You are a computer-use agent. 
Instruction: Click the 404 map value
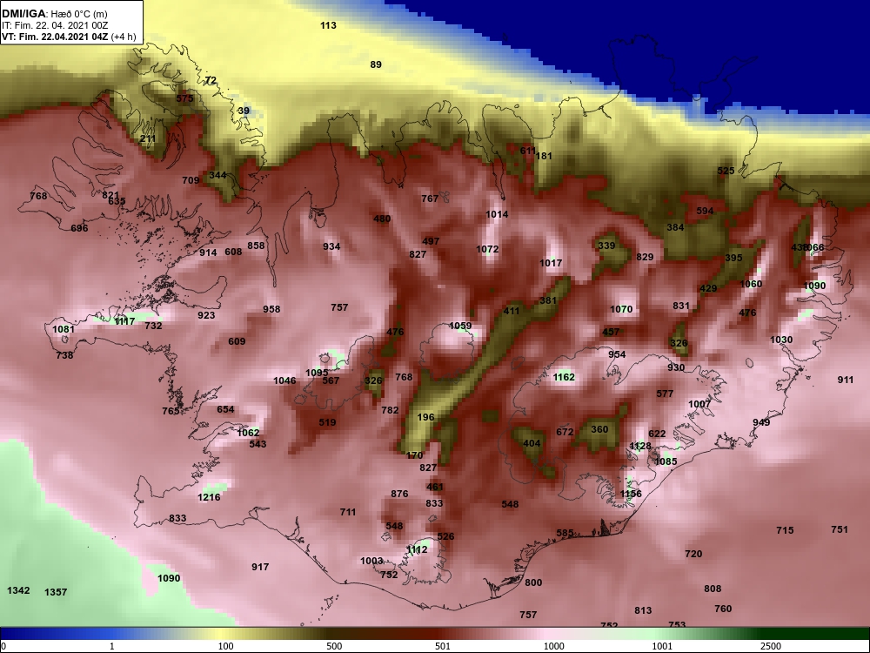tap(532, 443)
